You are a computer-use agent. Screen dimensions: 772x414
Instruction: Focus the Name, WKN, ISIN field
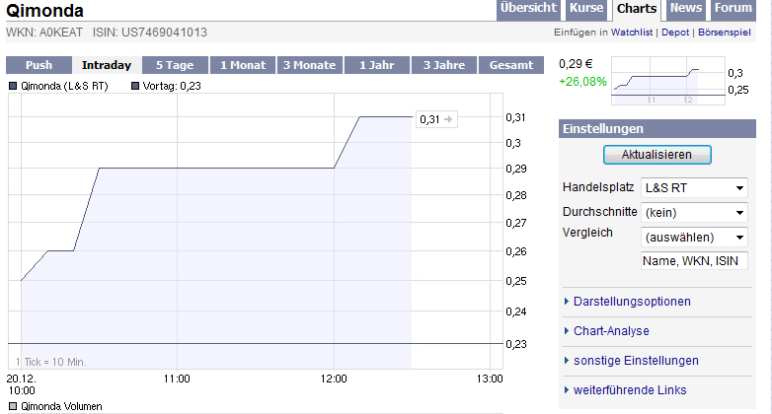tap(694, 260)
